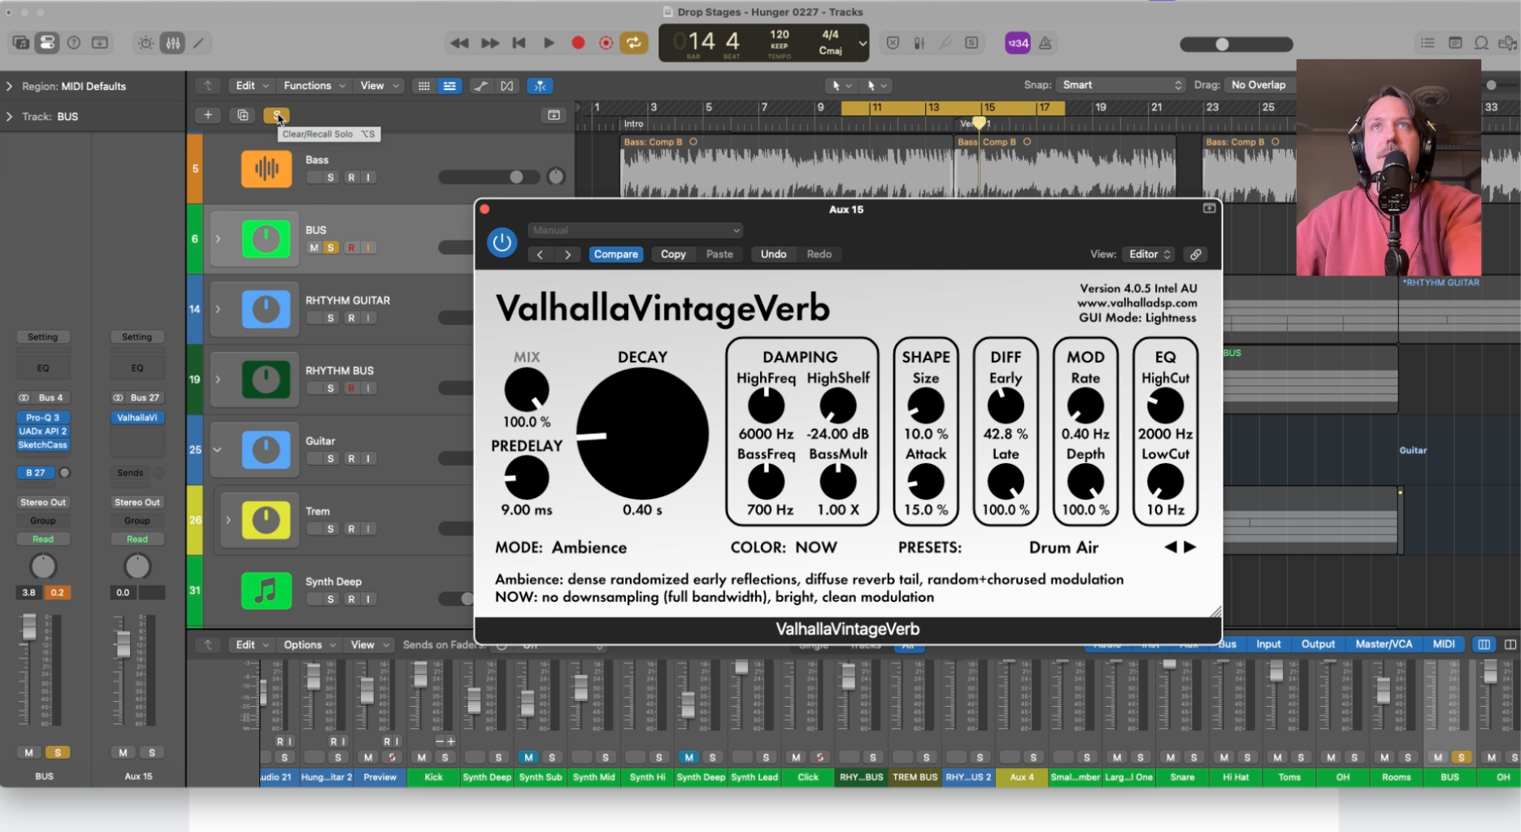This screenshot has height=832, width=1521.
Task: Open Quick Help question mark icon
Action: point(74,43)
